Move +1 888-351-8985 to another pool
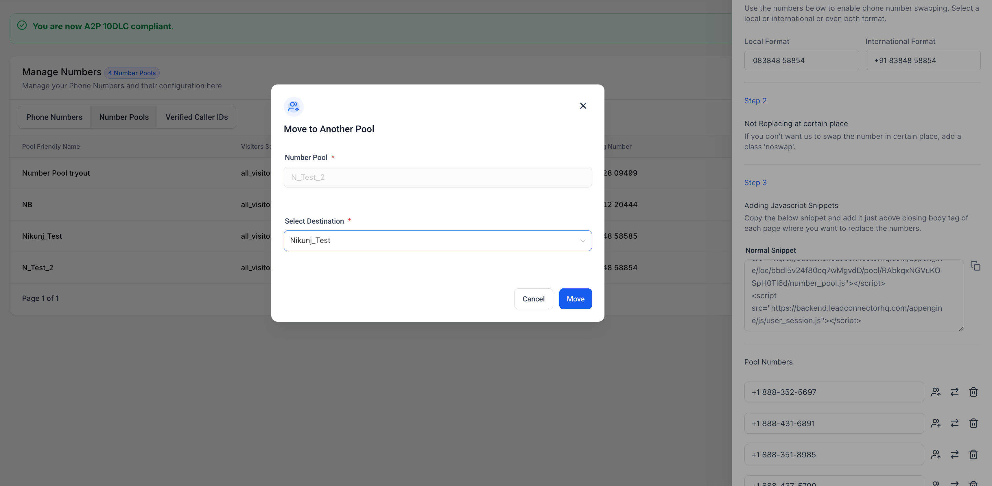 pyautogui.click(x=936, y=454)
